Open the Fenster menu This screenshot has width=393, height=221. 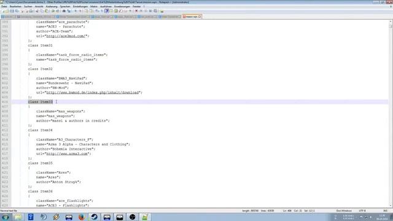(136, 7)
